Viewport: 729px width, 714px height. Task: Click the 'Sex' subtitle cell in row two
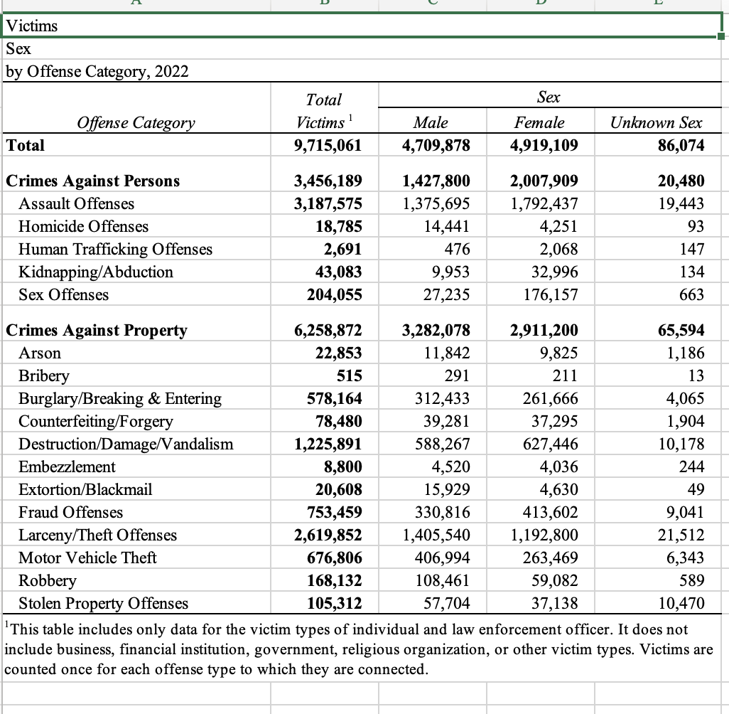click(17, 49)
